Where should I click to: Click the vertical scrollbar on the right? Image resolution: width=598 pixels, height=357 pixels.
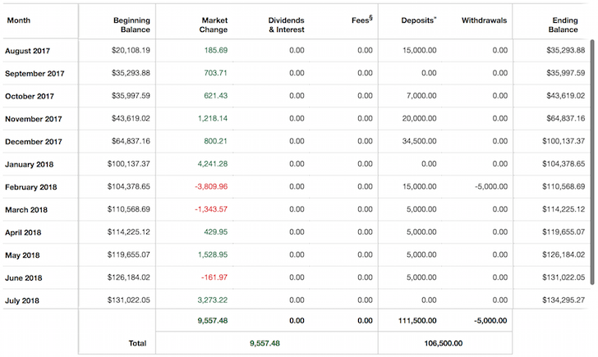592,162
